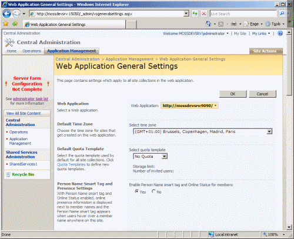The image size is (294, 239).
Task: Select the Application Management tab
Action: click(x=72, y=51)
